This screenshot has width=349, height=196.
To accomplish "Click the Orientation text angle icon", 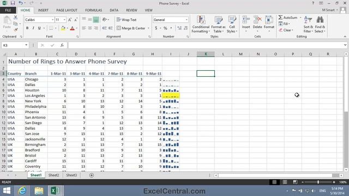I will (x=105, y=20).
